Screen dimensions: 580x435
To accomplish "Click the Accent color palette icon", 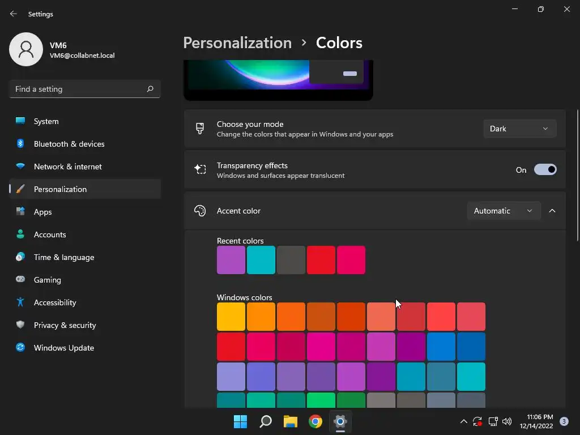I will tap(200, 211).
